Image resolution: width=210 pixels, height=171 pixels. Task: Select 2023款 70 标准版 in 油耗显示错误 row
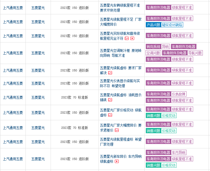(x=75, y=97)
